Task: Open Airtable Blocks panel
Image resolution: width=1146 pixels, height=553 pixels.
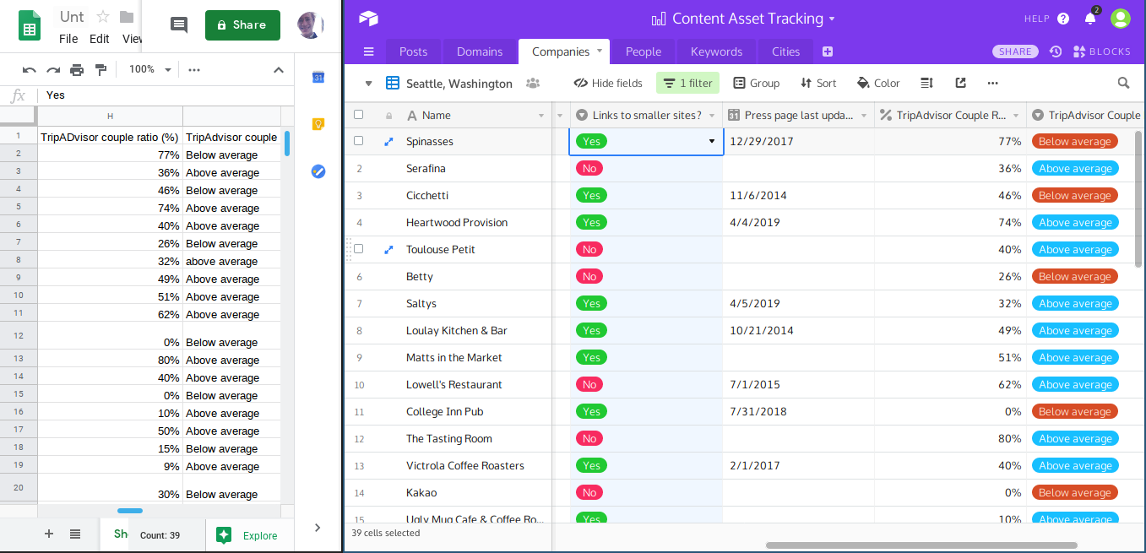Action: point(1101,52)
